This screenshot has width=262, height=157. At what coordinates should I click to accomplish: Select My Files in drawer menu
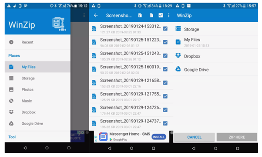(x=37, y=67)
